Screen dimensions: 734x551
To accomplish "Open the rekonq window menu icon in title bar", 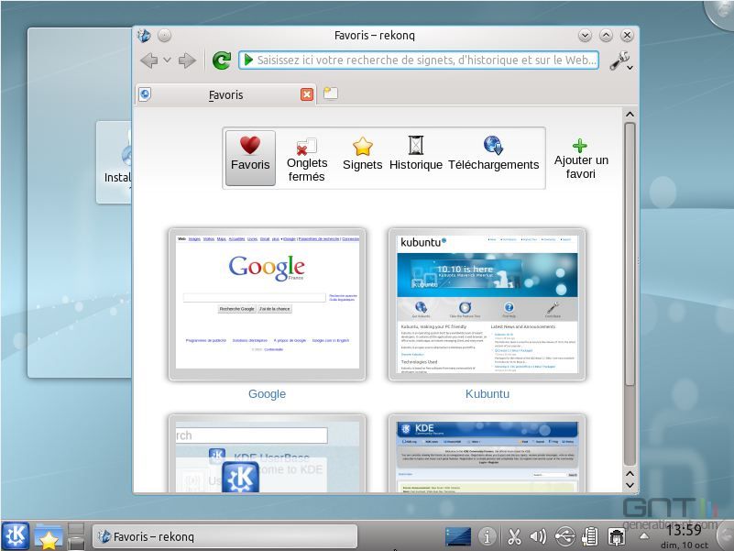I will click(x=144, y=35).
